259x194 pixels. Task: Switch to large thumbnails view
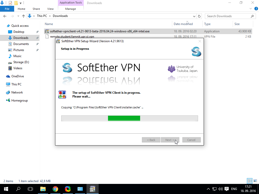255,181
